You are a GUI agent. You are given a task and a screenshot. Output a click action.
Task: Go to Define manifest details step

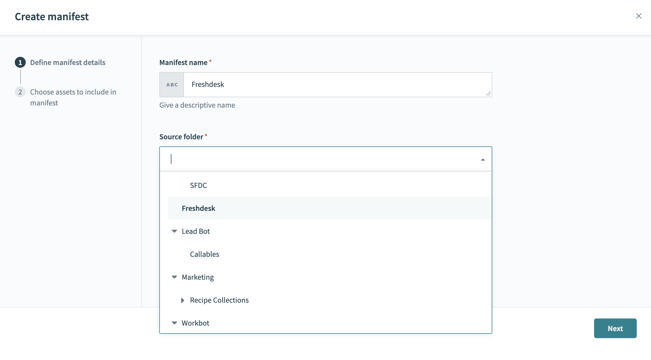[x=68, y=63]
